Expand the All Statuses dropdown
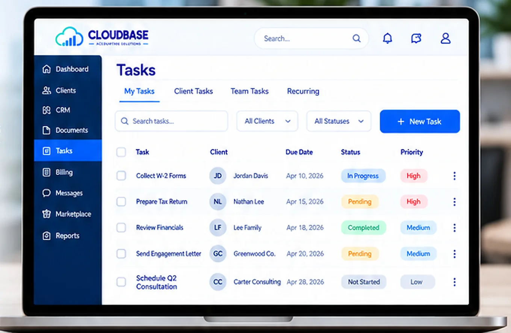The image size is (511, 333). tap(339, 121)
